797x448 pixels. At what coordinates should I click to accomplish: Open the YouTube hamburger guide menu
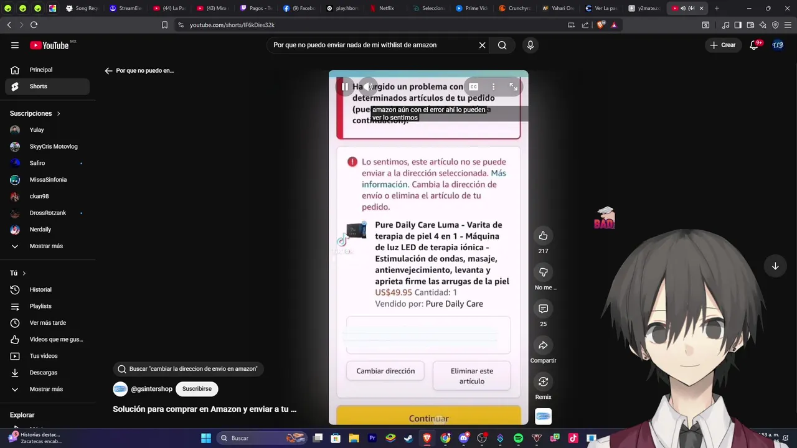(15, 45)
